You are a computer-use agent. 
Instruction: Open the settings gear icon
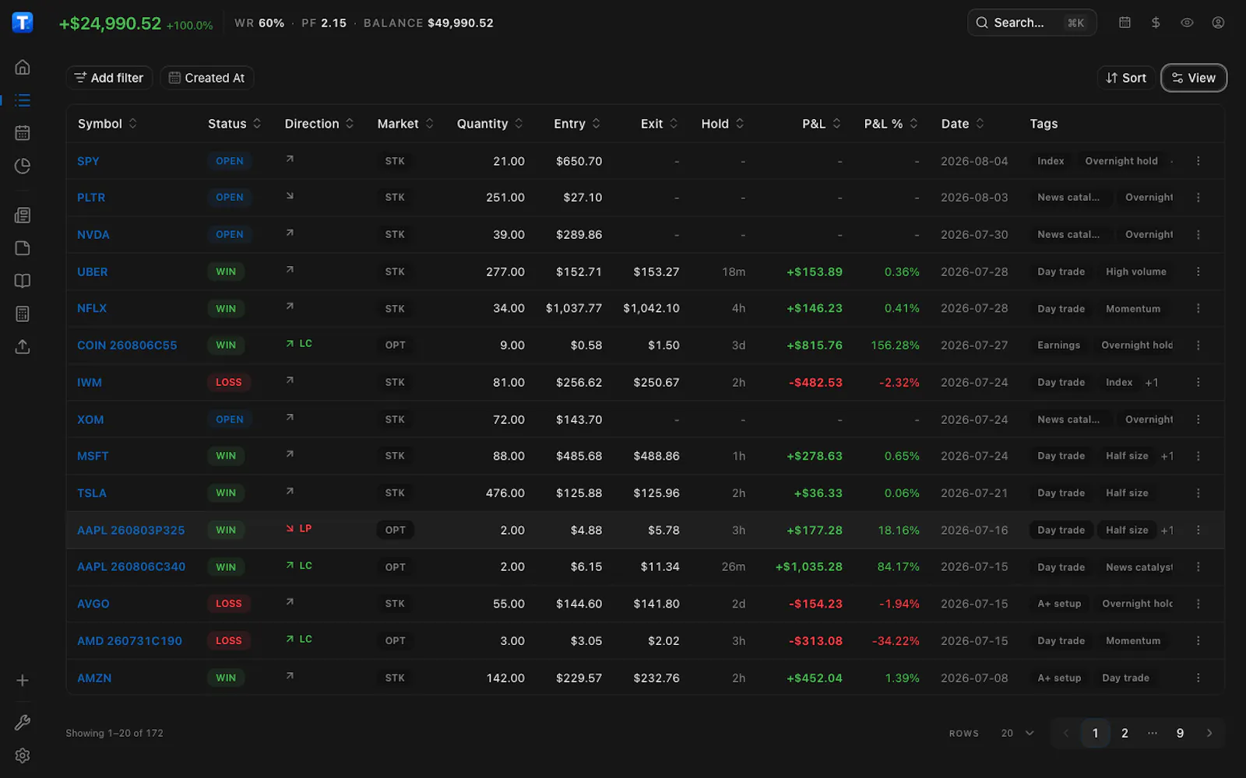click(23, 755)
